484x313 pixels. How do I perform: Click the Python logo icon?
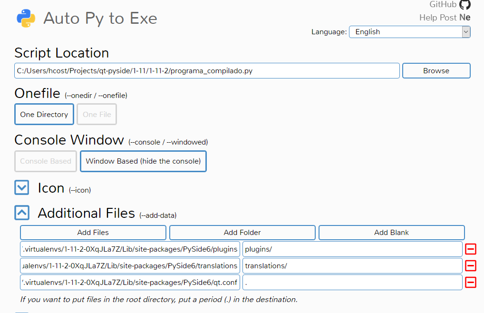coord(26,18)
